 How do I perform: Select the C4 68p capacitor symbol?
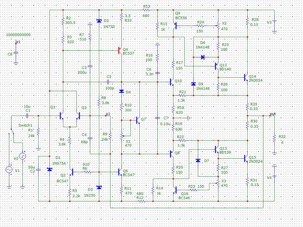tap(90, 138)
